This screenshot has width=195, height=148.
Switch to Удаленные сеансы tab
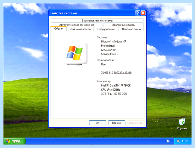pos(123,25)
